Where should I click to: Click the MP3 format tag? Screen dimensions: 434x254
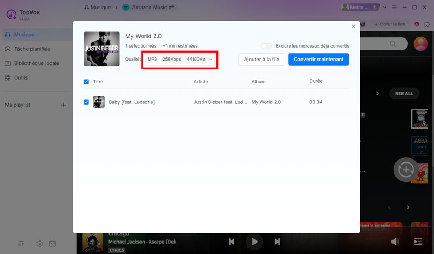[152, 59]
